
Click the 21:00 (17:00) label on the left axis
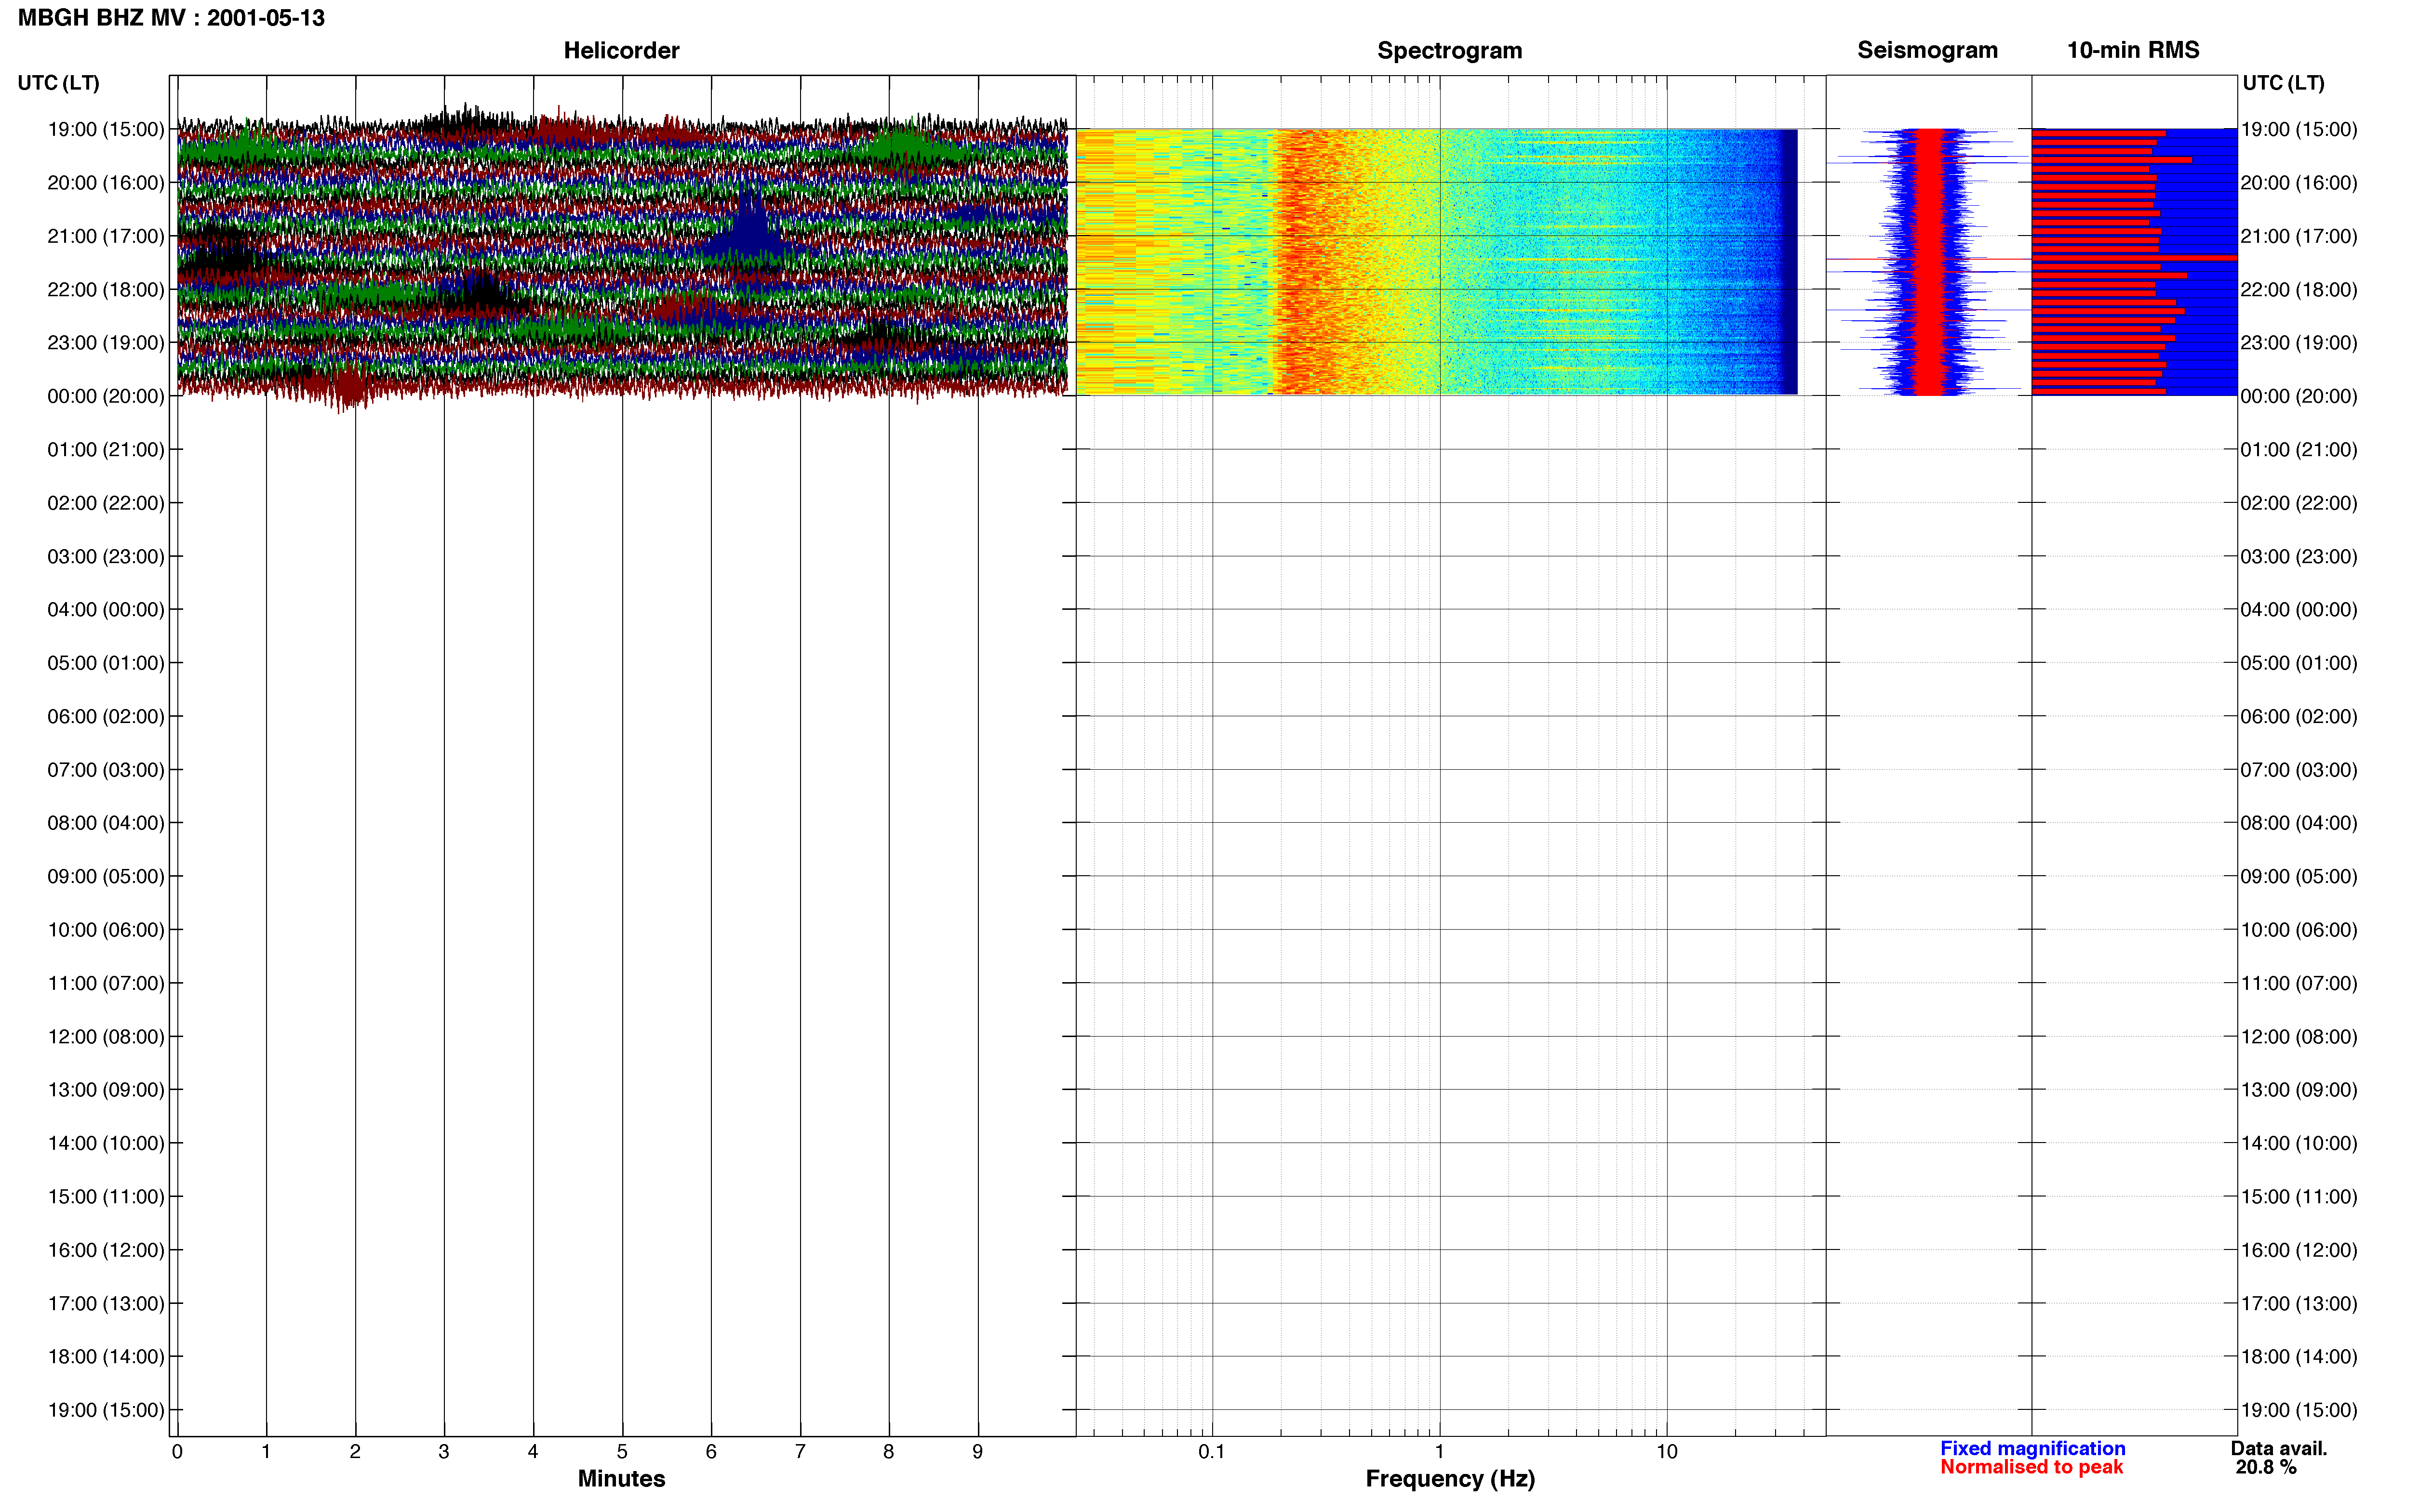[x=106, y=236]
